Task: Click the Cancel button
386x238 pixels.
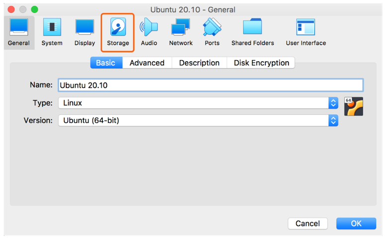Action: click(308, 224)
